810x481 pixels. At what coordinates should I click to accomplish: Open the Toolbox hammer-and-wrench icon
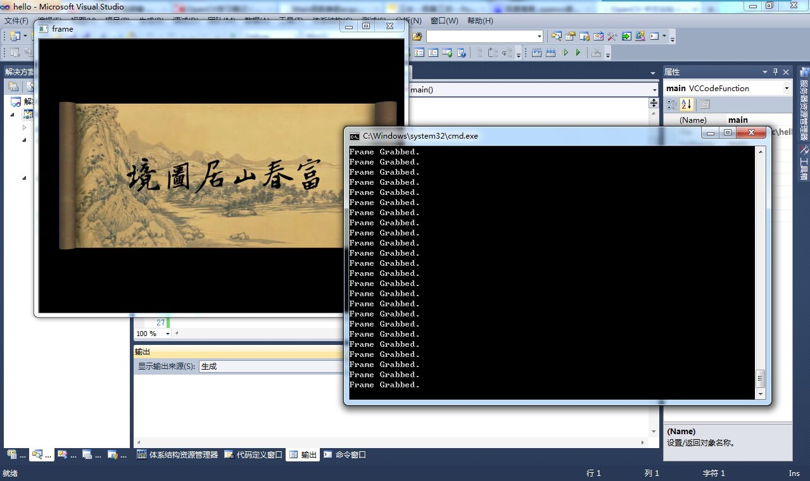[612, 36]
